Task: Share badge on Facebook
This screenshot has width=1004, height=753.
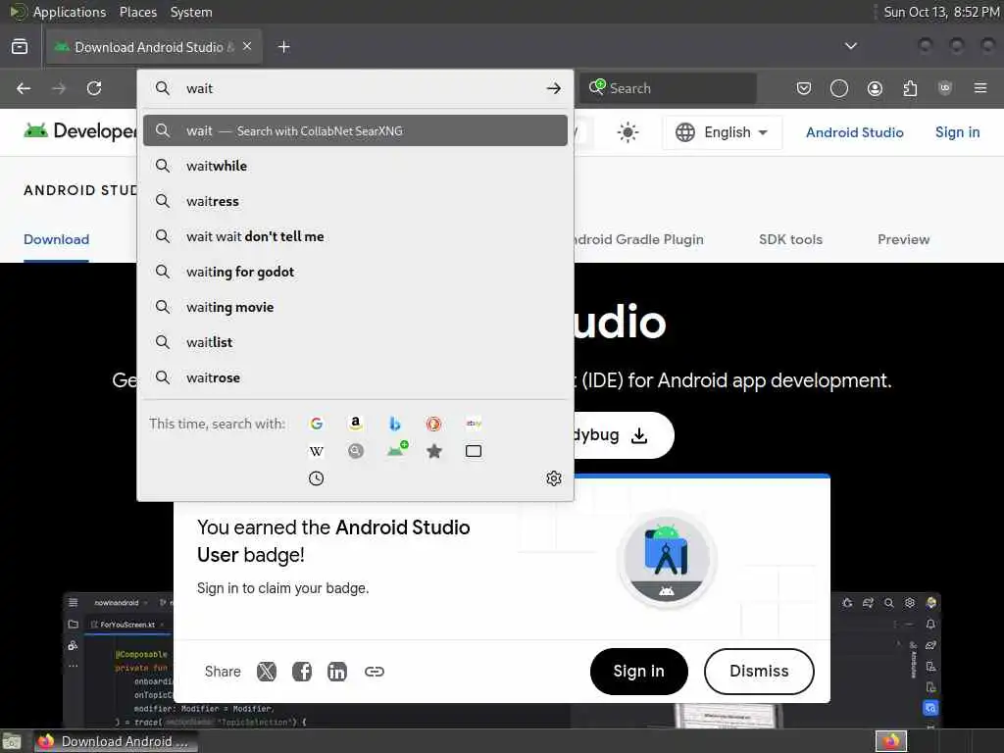Action: point(302,671)
